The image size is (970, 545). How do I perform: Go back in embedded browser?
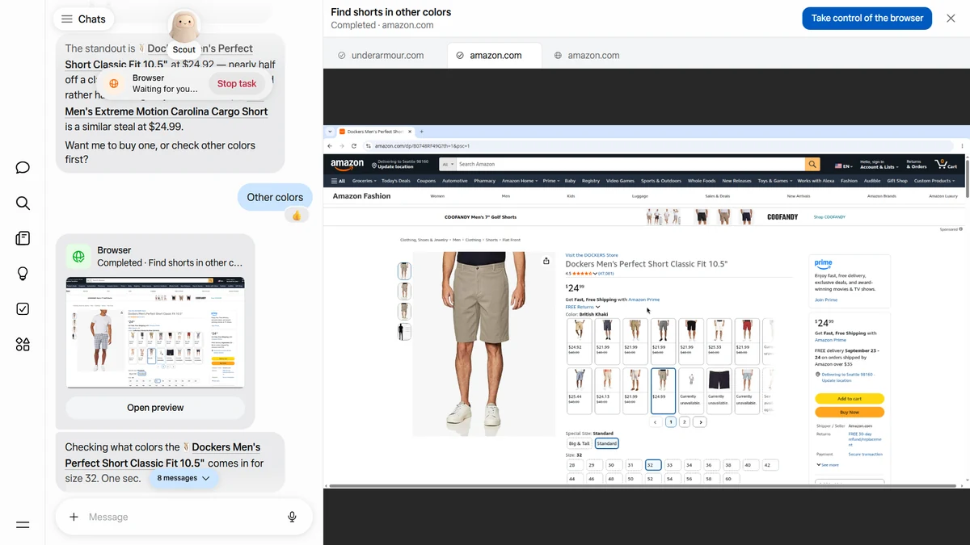coord(330,146)
